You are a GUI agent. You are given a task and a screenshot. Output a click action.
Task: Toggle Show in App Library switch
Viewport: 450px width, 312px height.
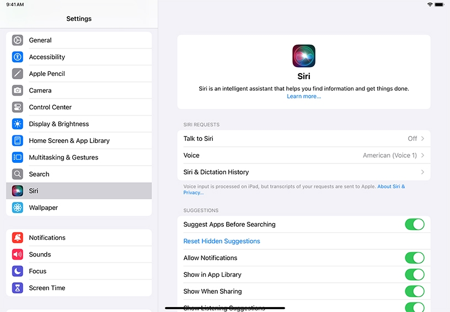414,275
